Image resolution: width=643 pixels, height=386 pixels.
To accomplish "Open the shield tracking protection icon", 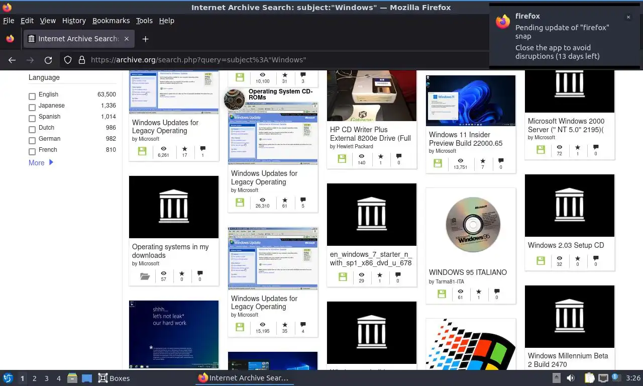I will click(68, 60).
